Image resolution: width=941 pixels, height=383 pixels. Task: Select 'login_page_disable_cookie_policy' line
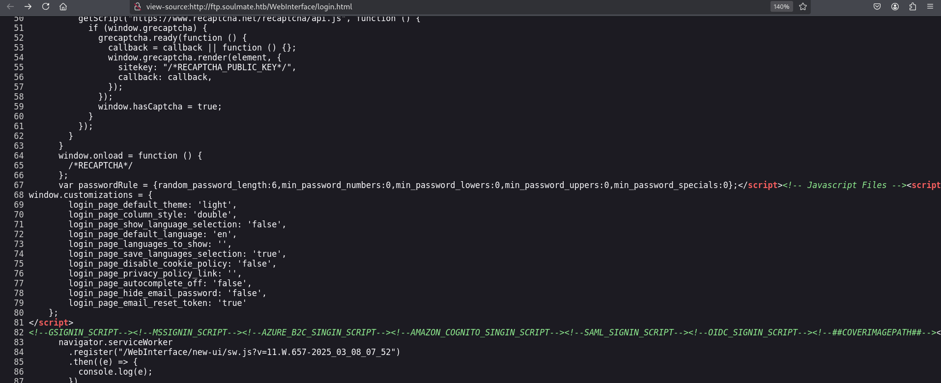tap(172, 264)
